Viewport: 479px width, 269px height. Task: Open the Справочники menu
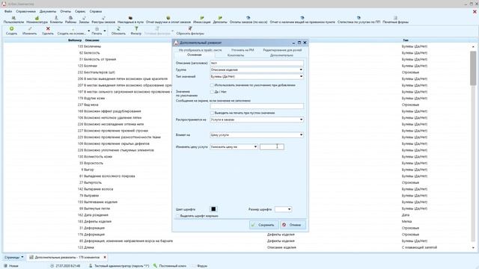click(25, 11)
